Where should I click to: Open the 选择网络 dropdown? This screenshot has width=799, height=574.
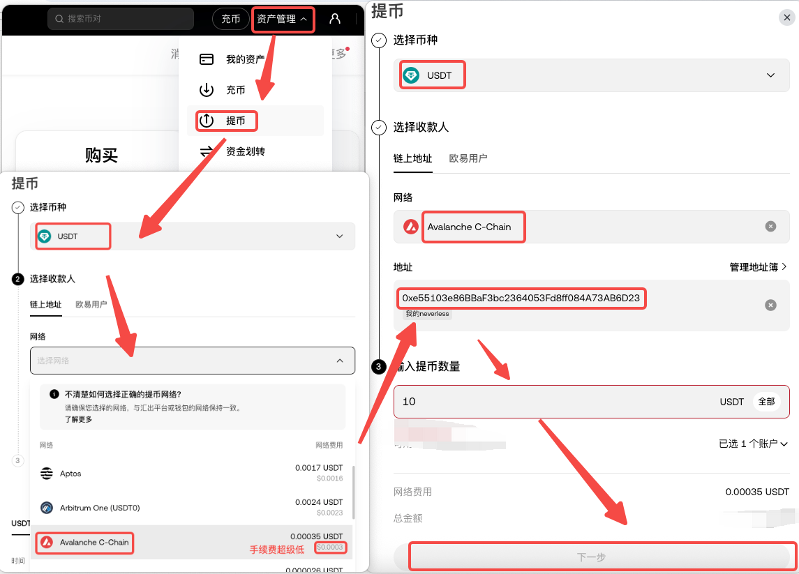click(193, 361)
